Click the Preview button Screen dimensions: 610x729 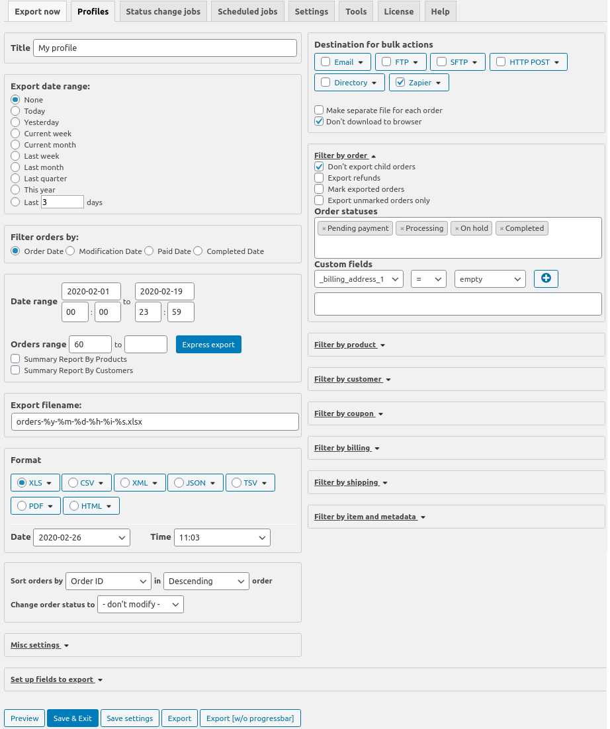(24, 718)
